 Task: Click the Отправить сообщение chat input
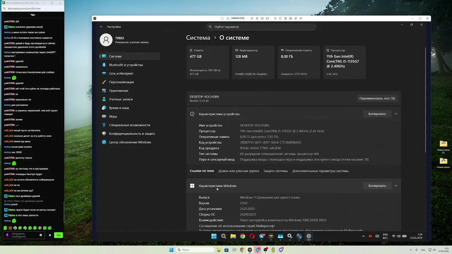coord(23,235)
